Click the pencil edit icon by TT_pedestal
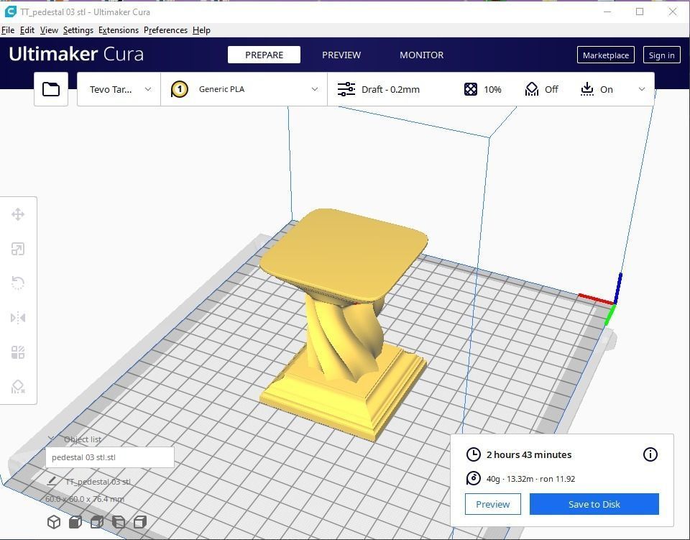This screenshot has height=540, width=690. 52,481
